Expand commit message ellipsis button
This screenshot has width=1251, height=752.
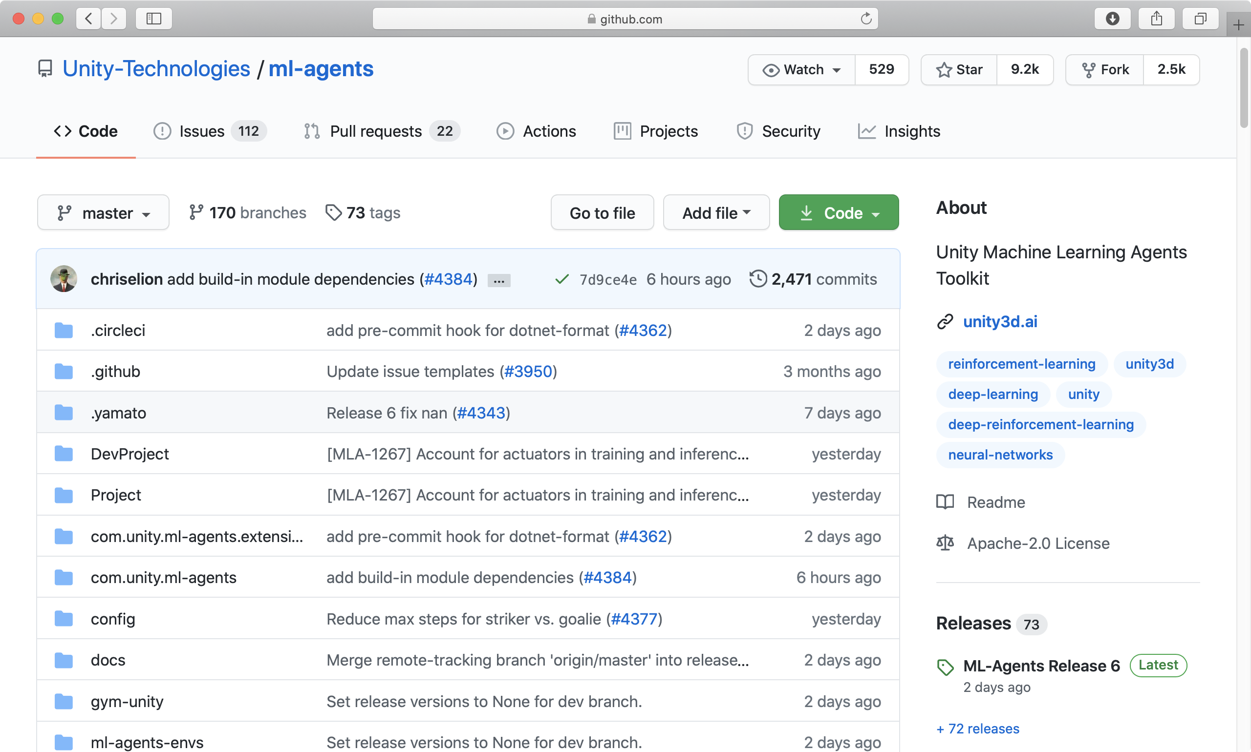498,280
